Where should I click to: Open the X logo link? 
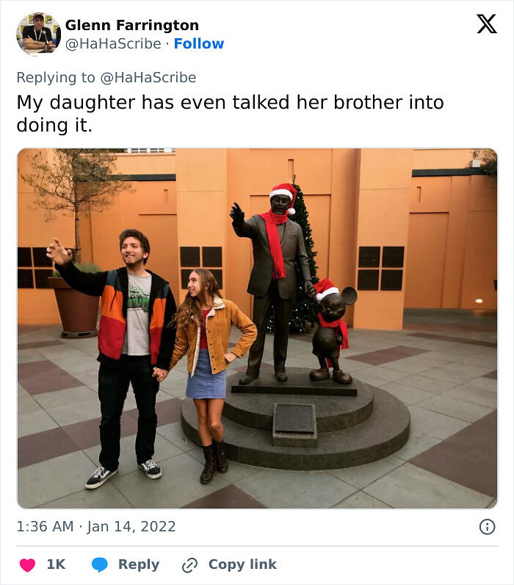[x=487, y=24]
